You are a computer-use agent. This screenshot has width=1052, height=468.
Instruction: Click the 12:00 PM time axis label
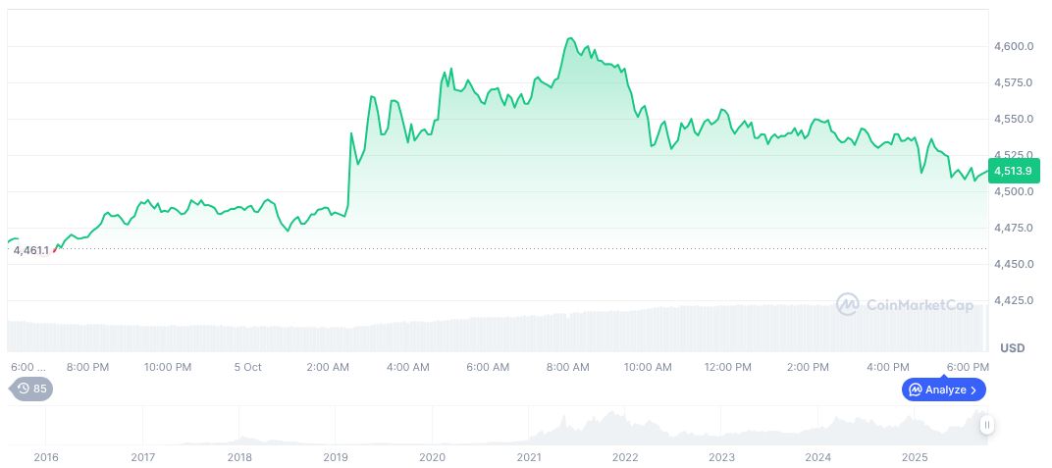(x=727, y=367)
